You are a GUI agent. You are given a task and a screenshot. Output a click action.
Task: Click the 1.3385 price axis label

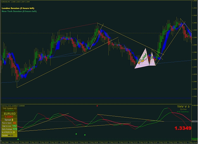click(195, 52)
